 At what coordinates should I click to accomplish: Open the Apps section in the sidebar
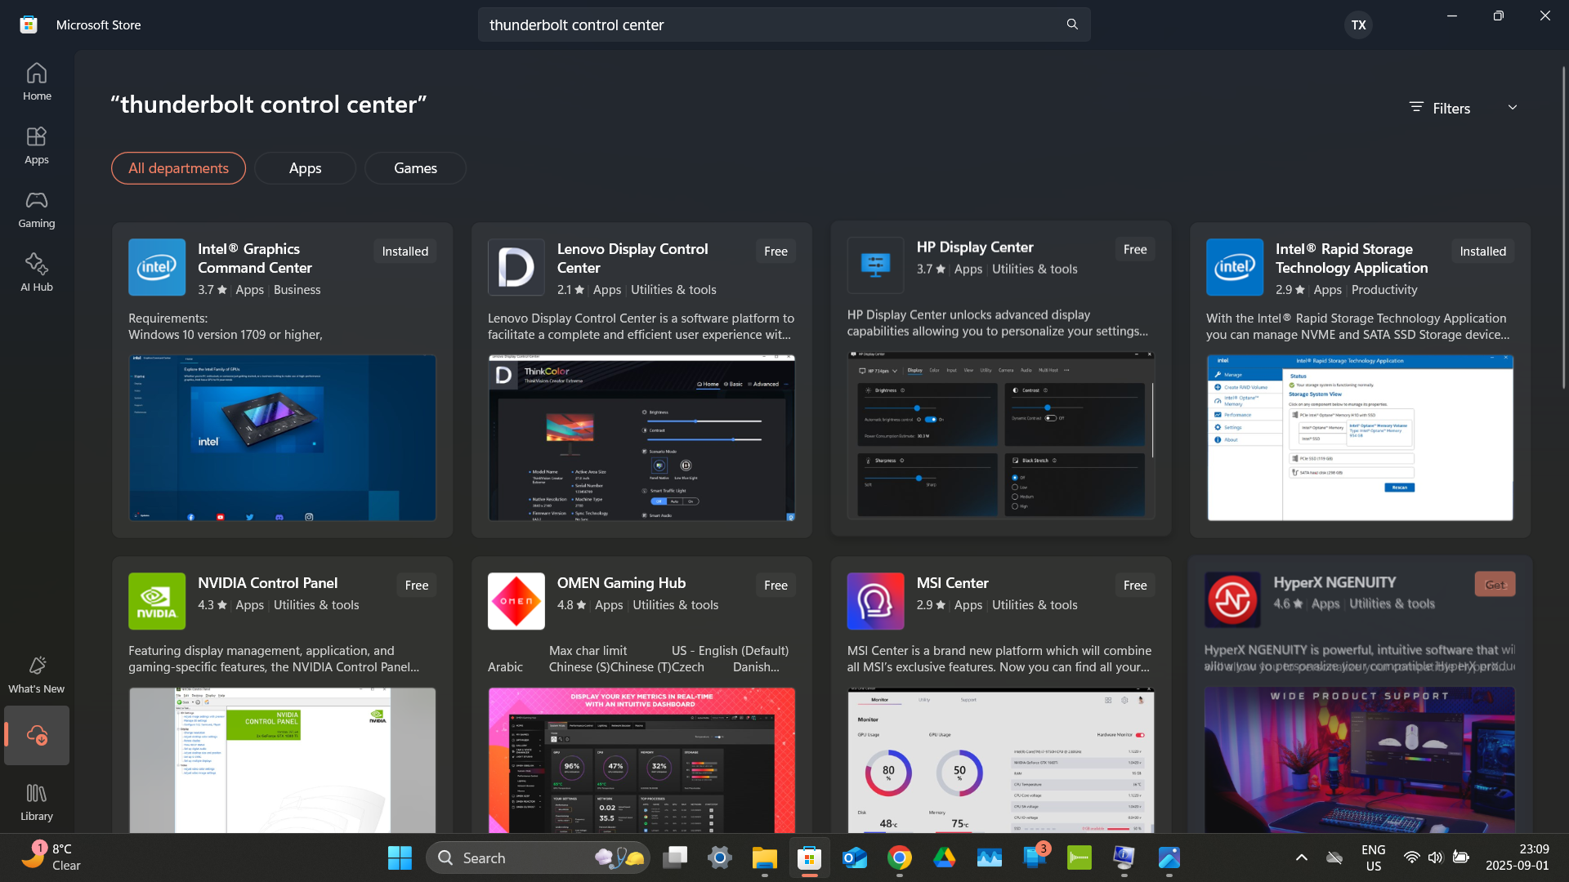[37, 145]
